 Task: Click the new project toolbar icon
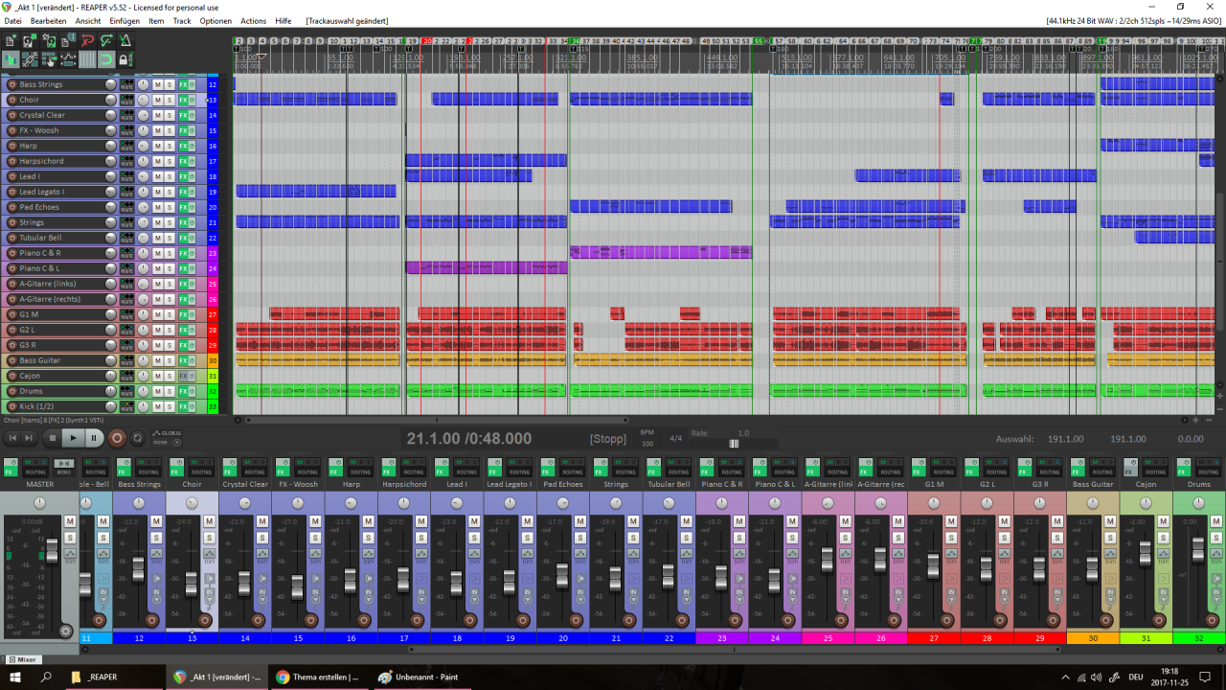click(x=11, y=40)
